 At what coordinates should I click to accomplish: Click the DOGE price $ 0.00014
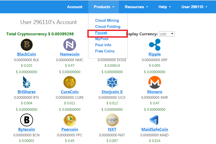(112, 65)
